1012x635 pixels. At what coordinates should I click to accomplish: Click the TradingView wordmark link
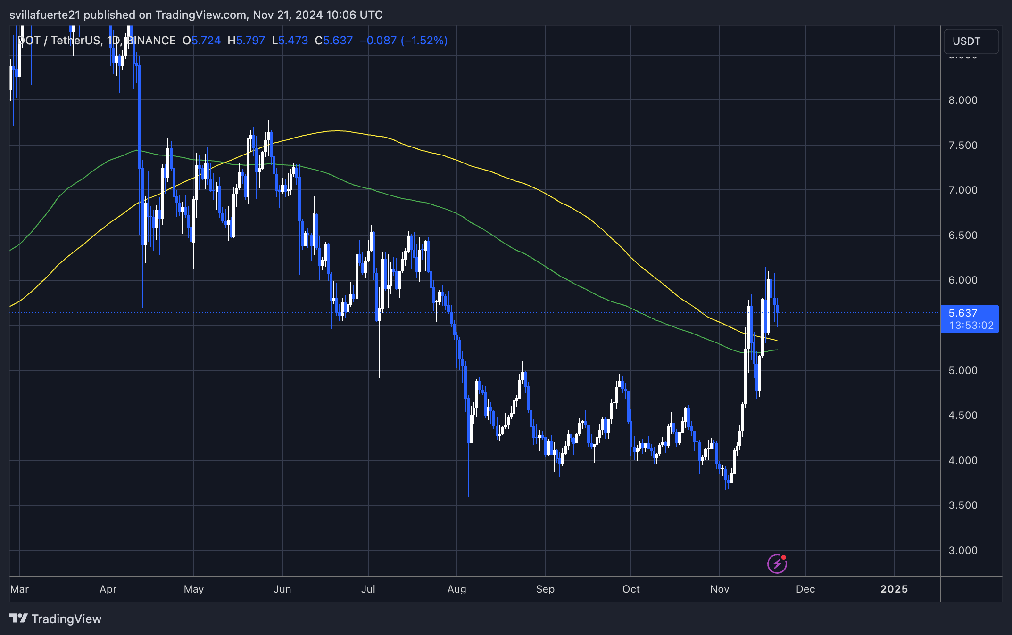click(66, 619)
